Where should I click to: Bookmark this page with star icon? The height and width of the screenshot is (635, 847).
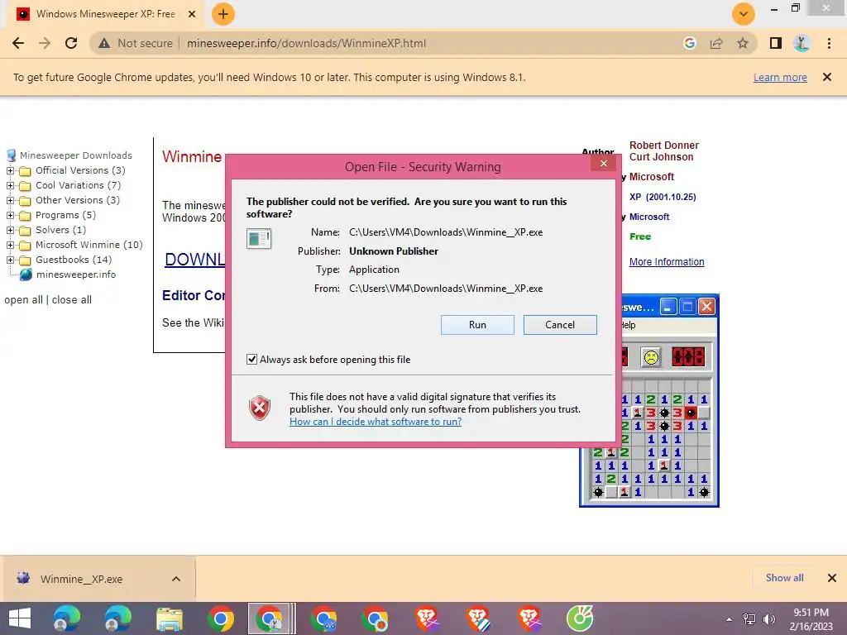pos(743,43)
